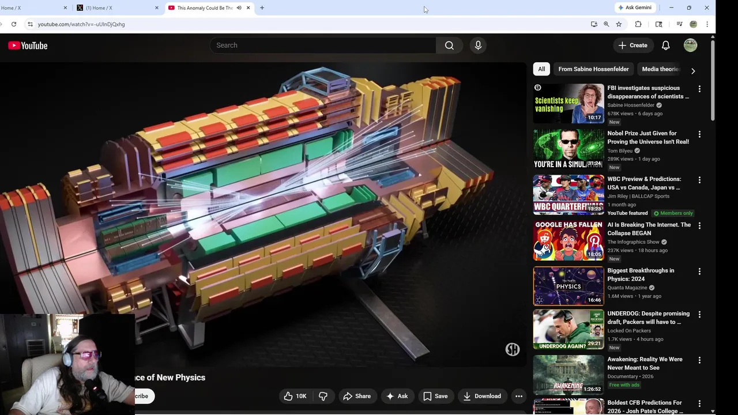The image size is (738, 415).
Task: Activate voice search microphone
Action: tap(478, 46)
